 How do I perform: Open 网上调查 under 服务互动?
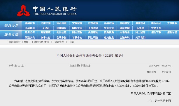coord(93,37)
